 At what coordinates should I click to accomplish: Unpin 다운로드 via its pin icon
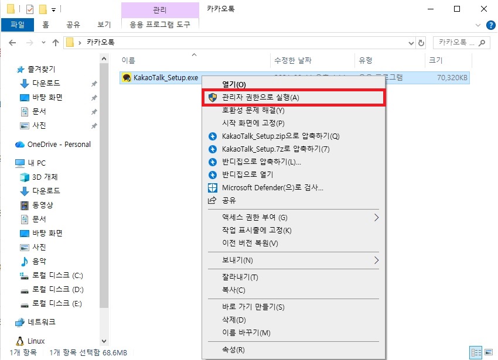tap(94, 84)
